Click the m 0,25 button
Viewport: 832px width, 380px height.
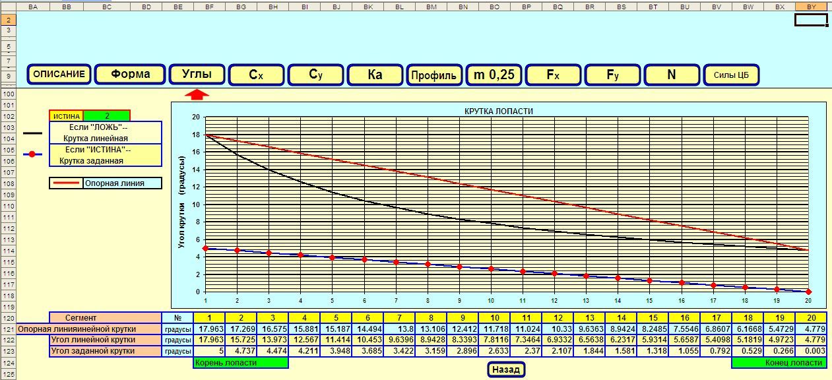494,75
